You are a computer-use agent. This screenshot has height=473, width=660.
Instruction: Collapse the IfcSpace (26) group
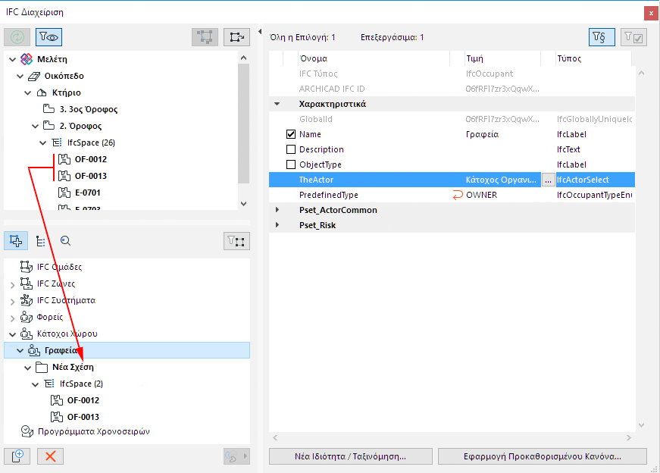click(43, 143)
